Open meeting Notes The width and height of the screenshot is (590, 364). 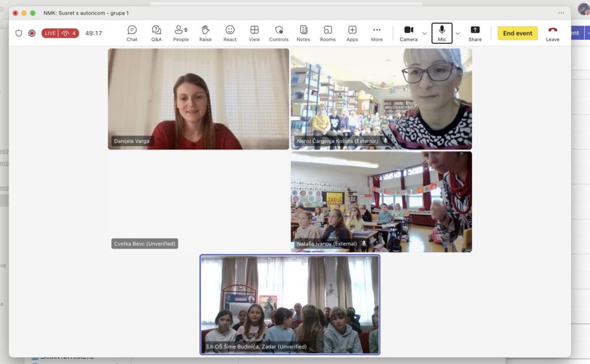303,33
